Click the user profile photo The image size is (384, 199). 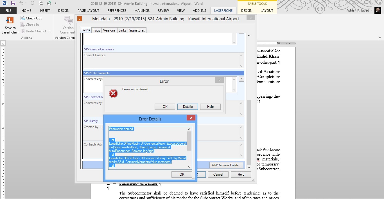[378, 11]
